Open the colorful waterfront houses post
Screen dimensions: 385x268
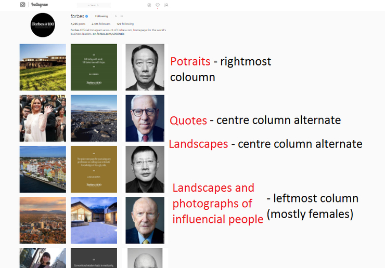click(43, 169)
